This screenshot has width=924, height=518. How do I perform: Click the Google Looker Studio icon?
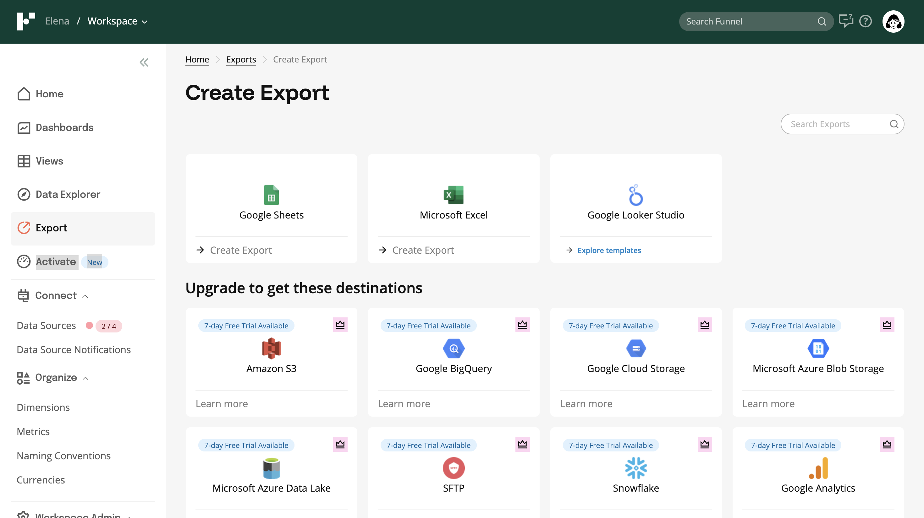point(635,195)
